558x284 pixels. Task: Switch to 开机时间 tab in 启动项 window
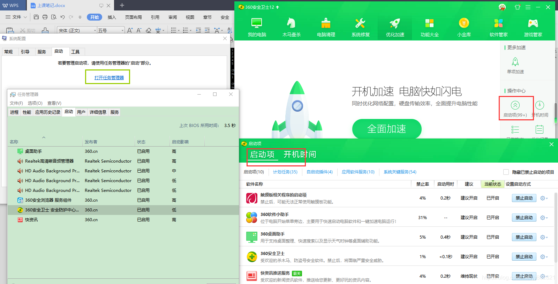[x=300, y=155]
